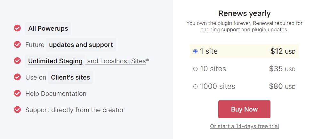314x139 pixels.
Task: Select the 1000 sites radio button
Action: [x=196, y=86]
